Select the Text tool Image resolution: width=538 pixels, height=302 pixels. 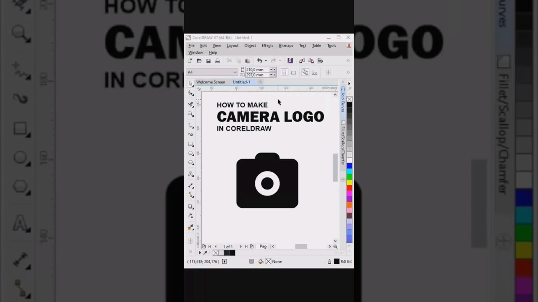pos(191,174)
